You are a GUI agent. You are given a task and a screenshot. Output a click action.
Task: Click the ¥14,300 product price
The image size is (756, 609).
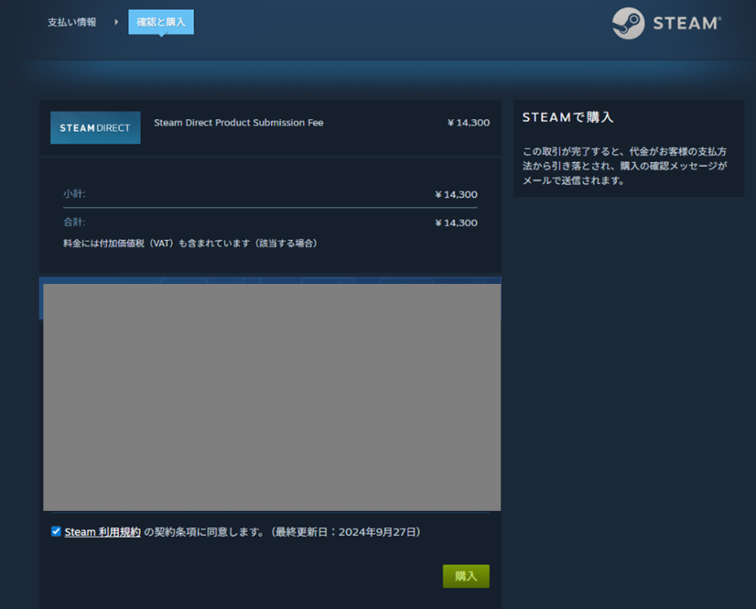468,123
